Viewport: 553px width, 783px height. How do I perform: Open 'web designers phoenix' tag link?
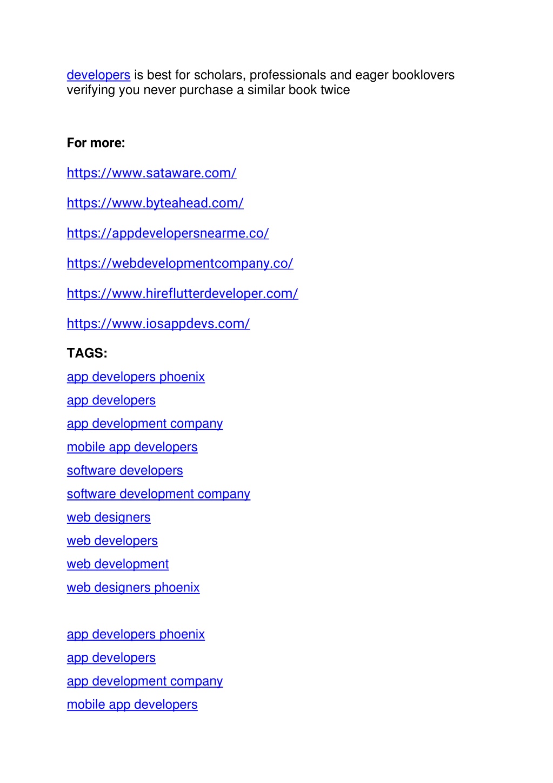coord(134,588)
